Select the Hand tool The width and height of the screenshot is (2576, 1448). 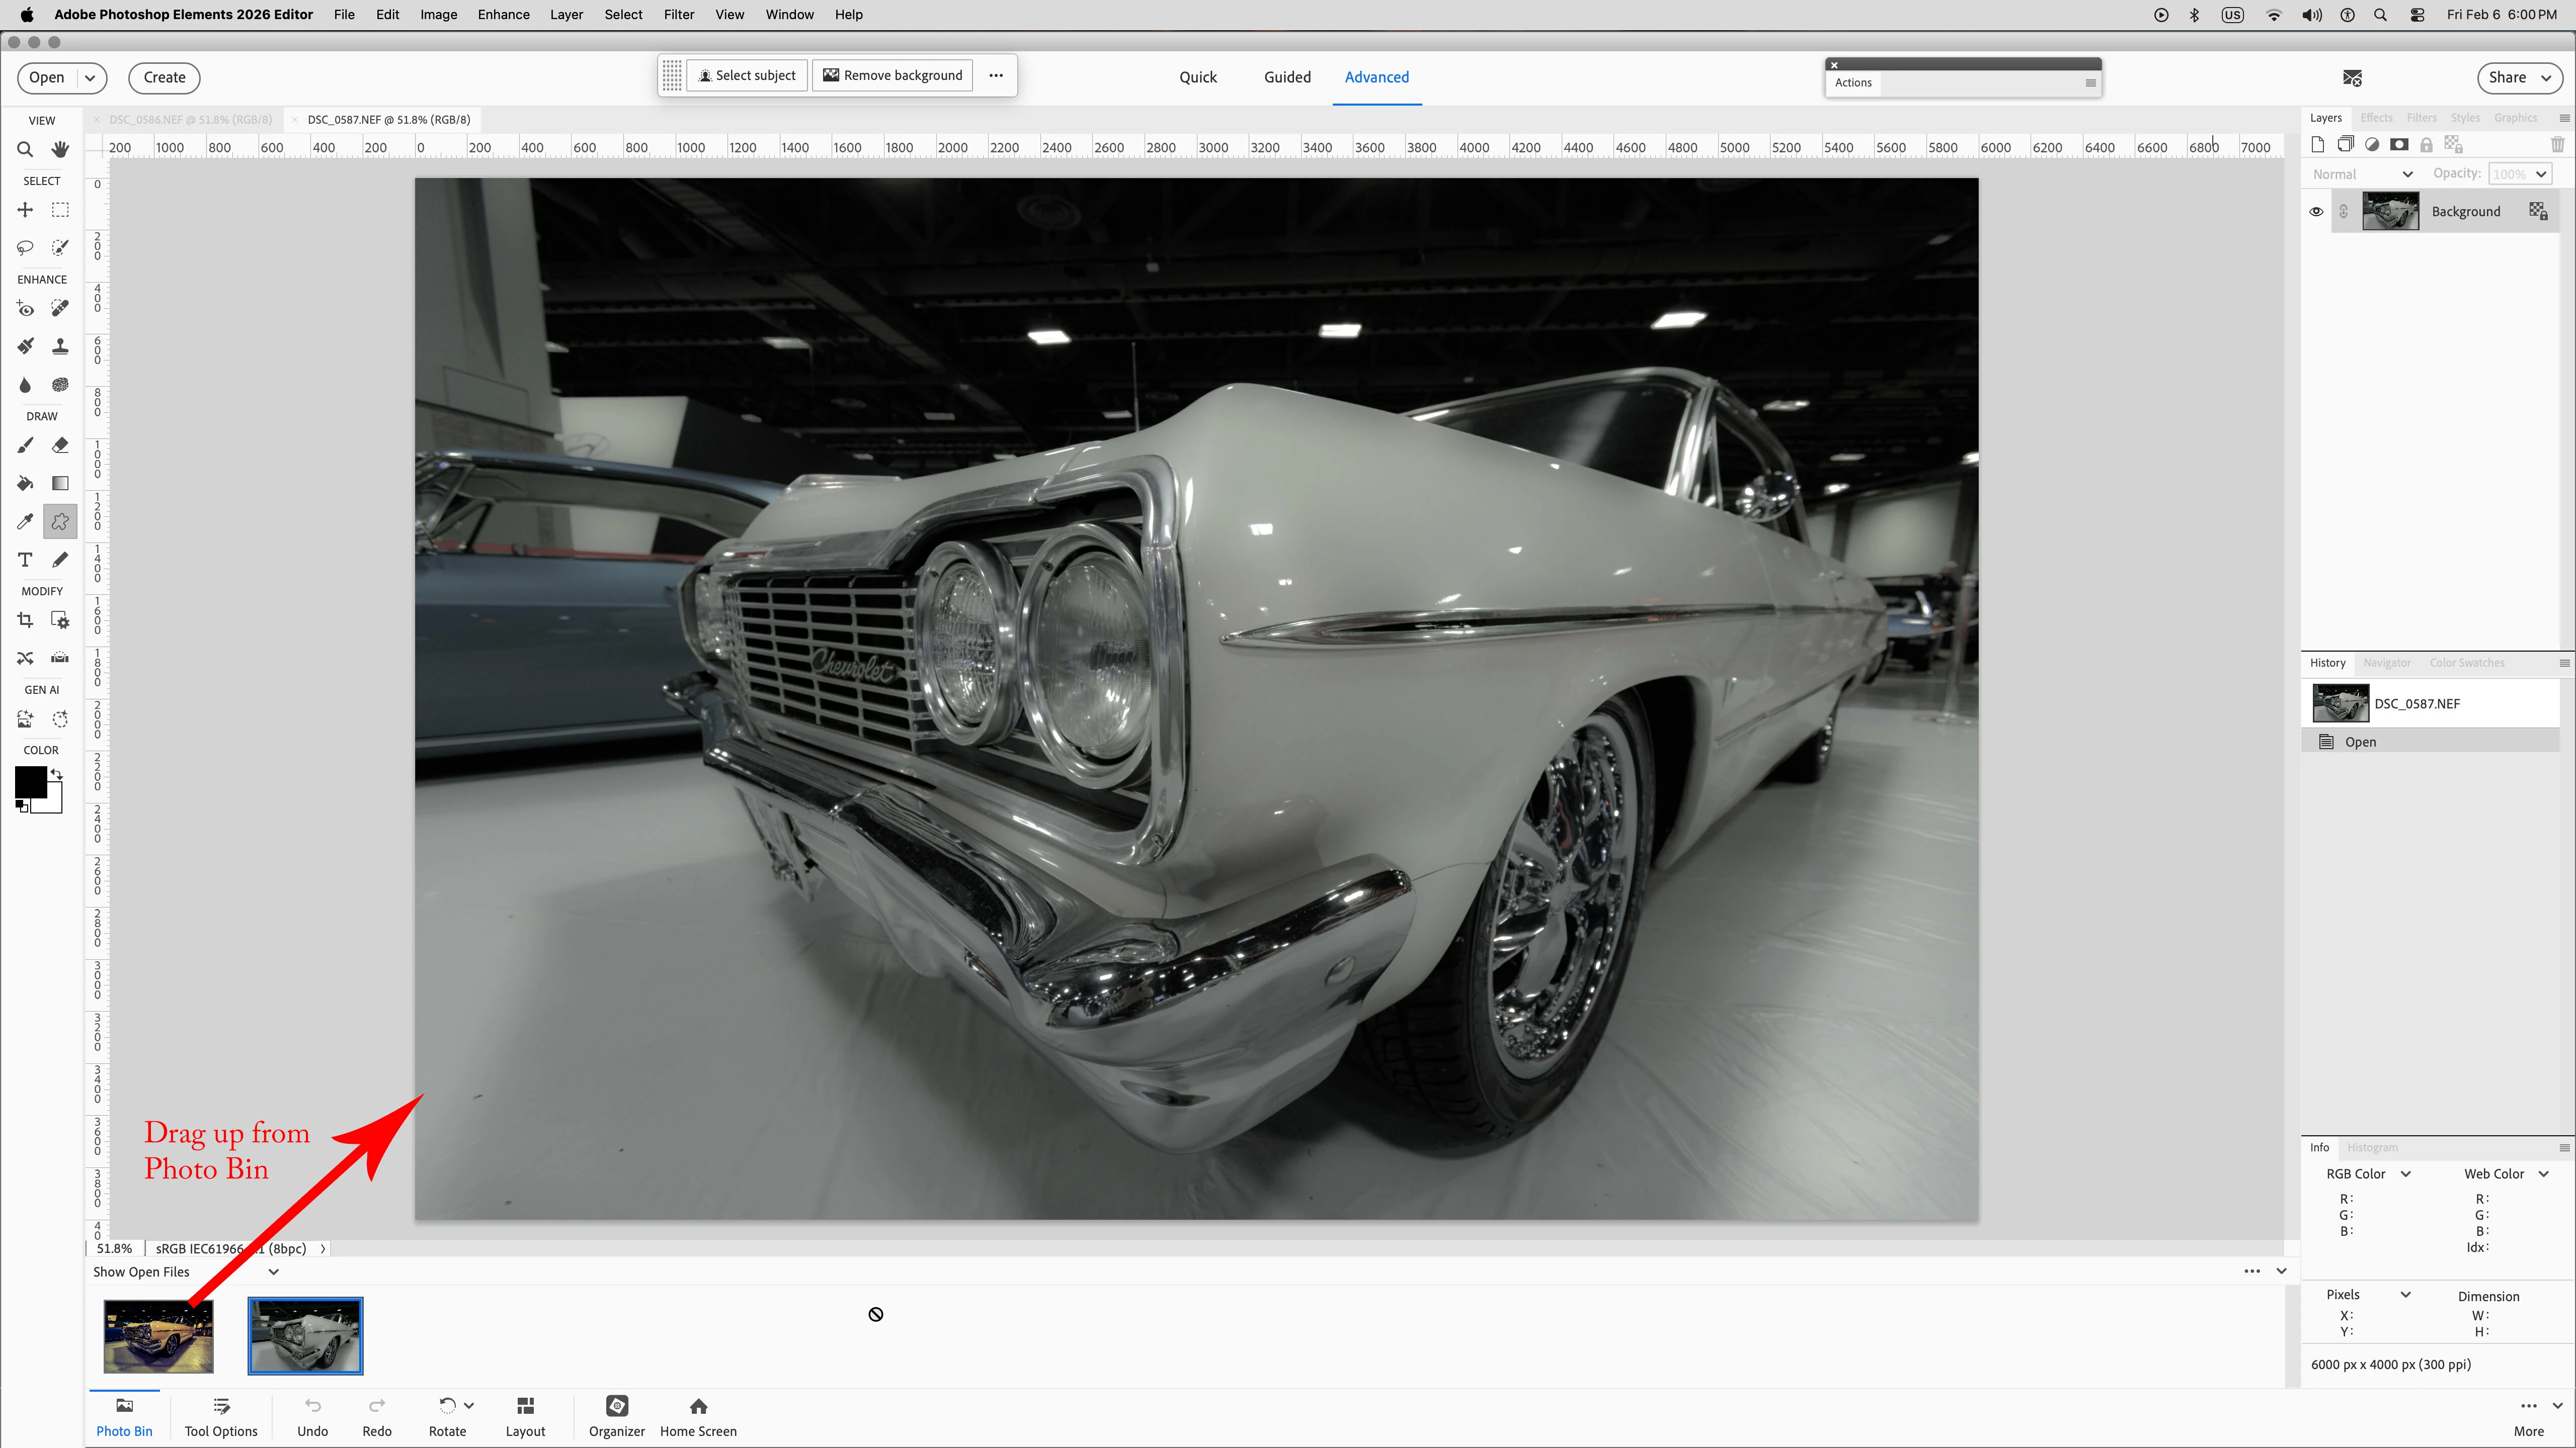click(60, 150)
